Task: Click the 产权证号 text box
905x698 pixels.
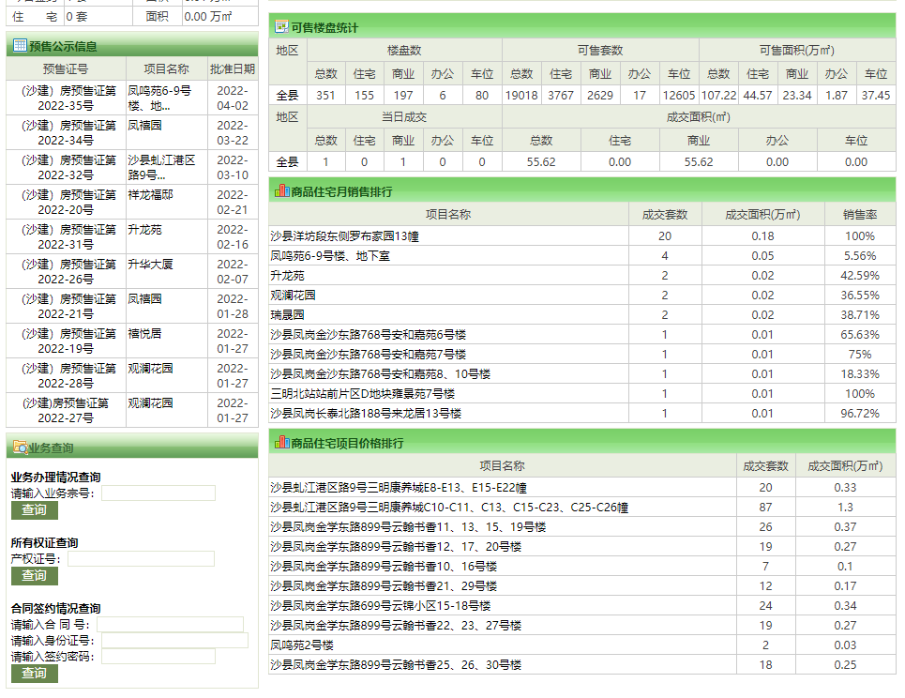Action: pyautogui.click(x=141, y=558)
